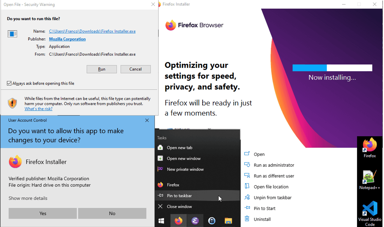384x227 pixels.
Task: Click the File Explorer folder icon in the taskbar
Action: click(x=228, y=221)
